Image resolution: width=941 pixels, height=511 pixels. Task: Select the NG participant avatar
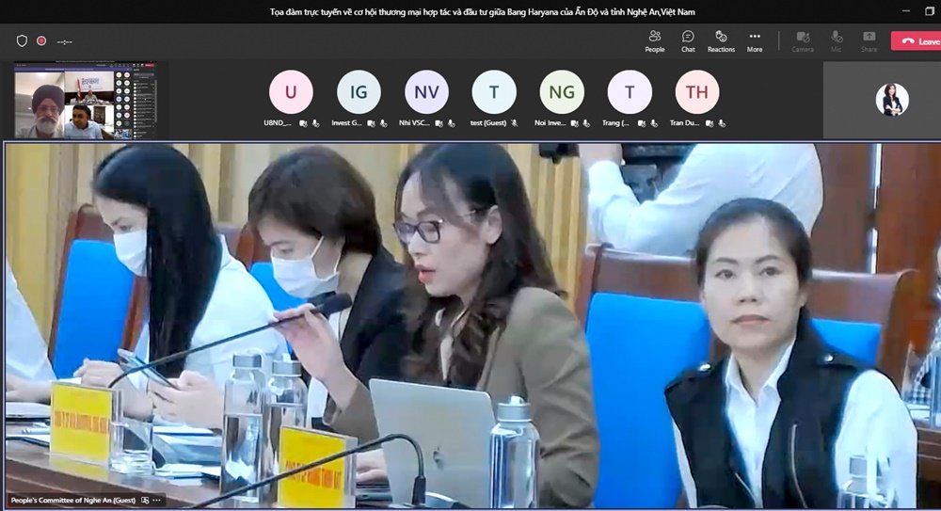[x=562, y=92]
